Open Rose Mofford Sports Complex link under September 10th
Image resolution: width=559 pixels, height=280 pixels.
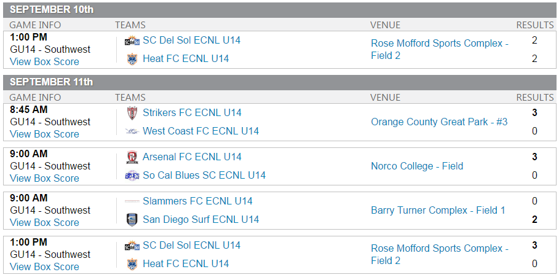(440, 44)
